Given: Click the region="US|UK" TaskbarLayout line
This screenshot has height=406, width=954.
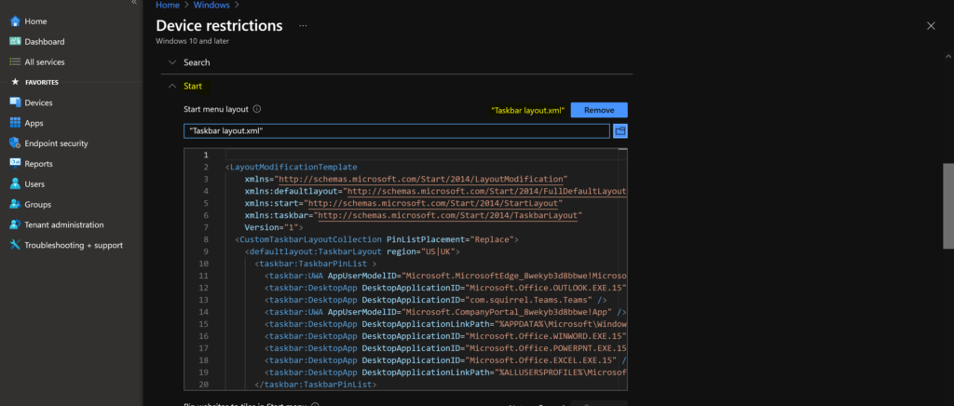Looking at the screenshot, I should (354, 251).
